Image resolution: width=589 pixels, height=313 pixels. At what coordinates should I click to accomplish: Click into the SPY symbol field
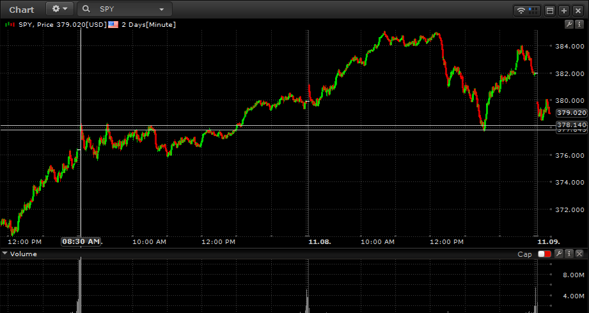click(x=125, y=9)
